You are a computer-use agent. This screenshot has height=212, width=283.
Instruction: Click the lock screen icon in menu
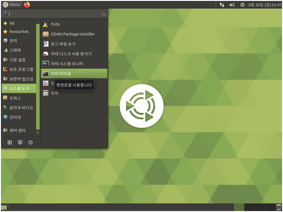pyautogui.click(x=20, y=143)
